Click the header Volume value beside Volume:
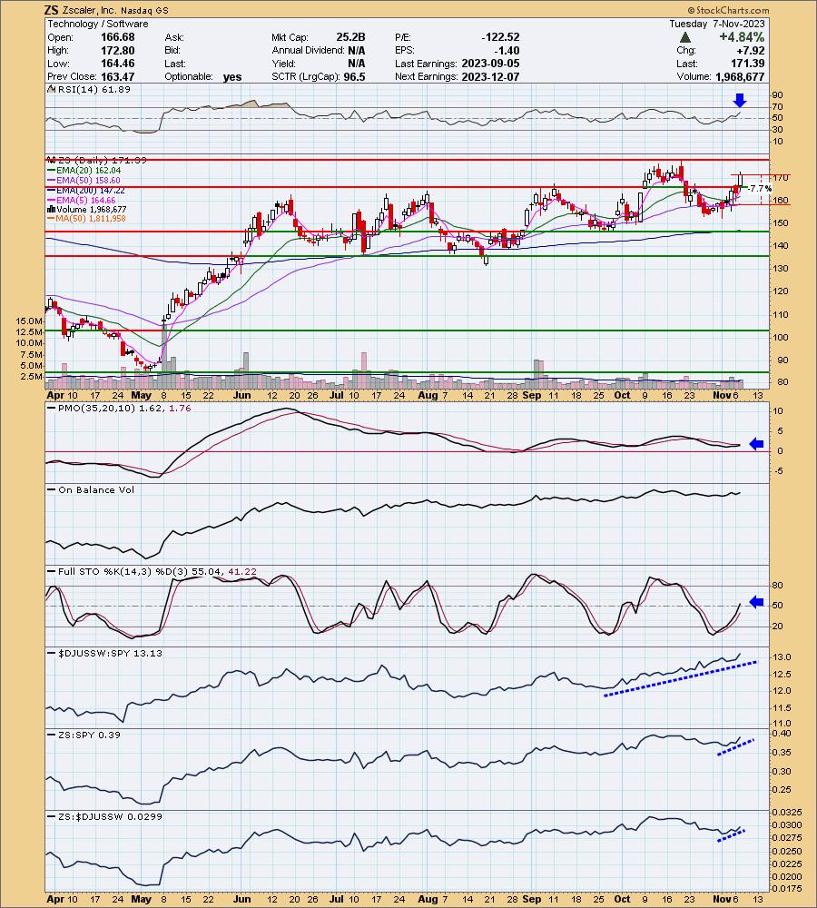The width and height of the screenshot is (817, 908). [740, 76]
